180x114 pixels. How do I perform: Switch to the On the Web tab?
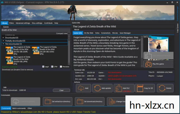click(x=89, y=33)
